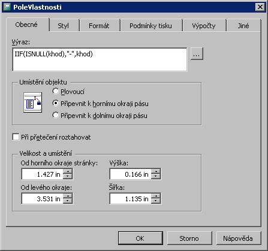Screen dimensions: 268x251
Task: Switch to the Styl tab
Action: pos(63,26)
